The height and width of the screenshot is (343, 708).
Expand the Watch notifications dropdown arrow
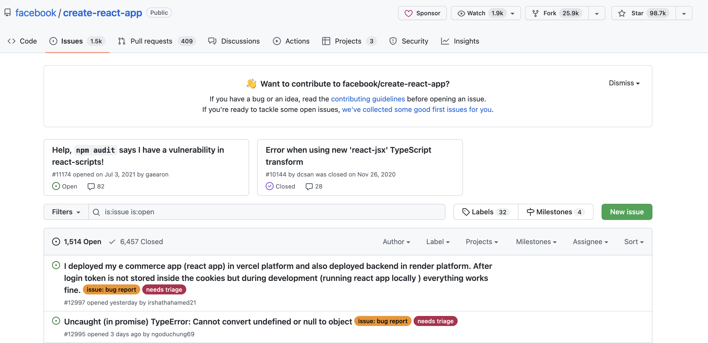point(512,14)
